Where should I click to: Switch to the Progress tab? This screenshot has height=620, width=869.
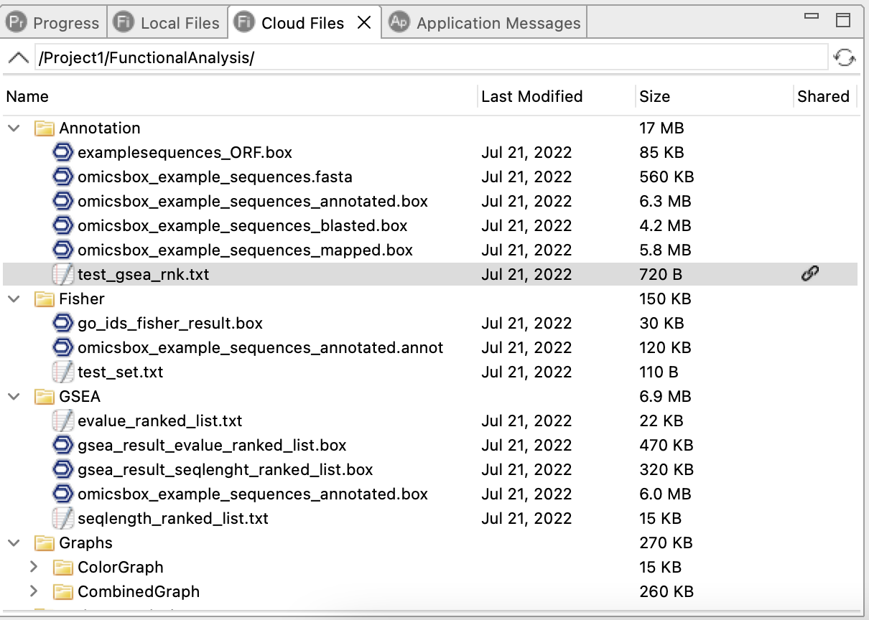coord(54,23)
